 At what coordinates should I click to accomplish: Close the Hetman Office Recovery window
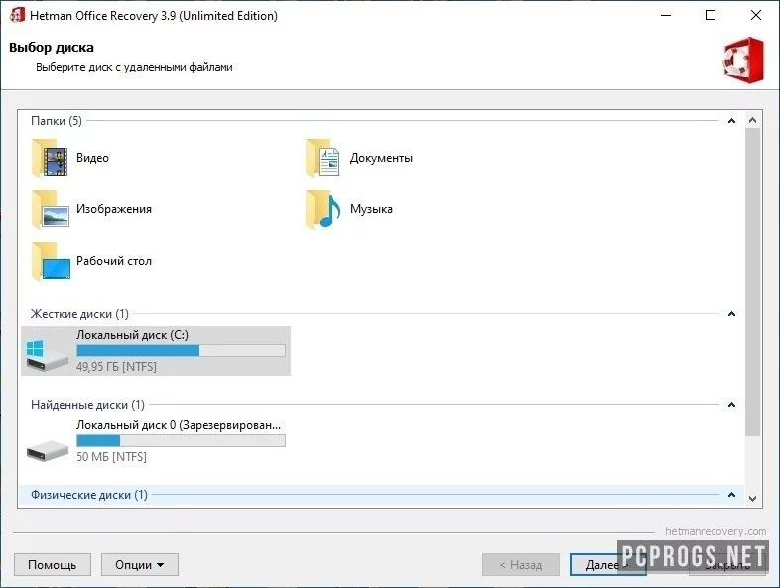point(756,16)
